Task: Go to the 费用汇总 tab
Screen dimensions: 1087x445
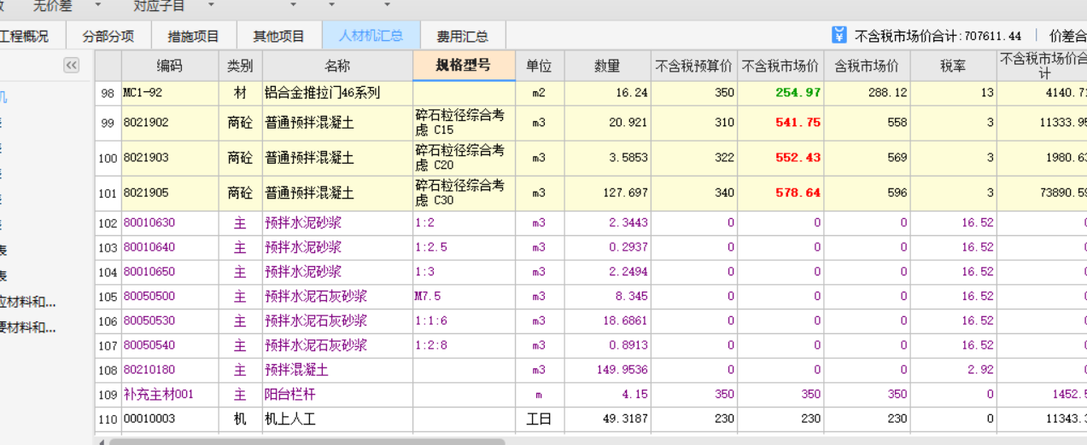Action: tap(463, 37)
